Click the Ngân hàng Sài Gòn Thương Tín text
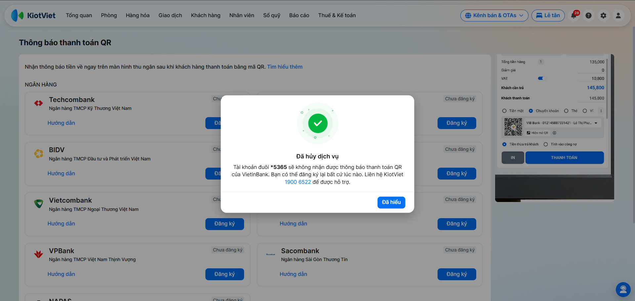 click(314, 260)
